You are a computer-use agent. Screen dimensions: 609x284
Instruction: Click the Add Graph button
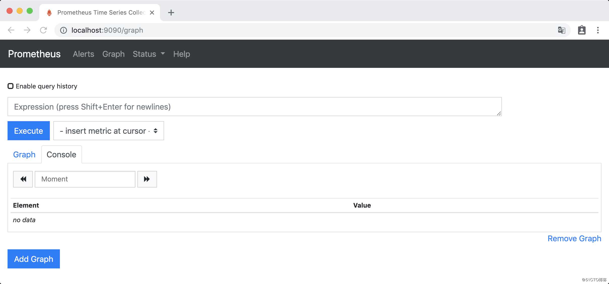34,259
